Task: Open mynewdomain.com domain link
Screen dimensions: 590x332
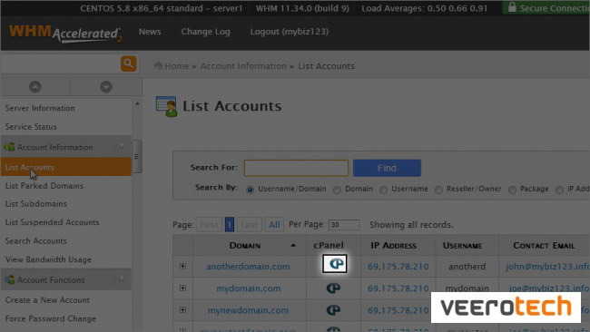Action: pyautogui.click(x=249, y=310)
